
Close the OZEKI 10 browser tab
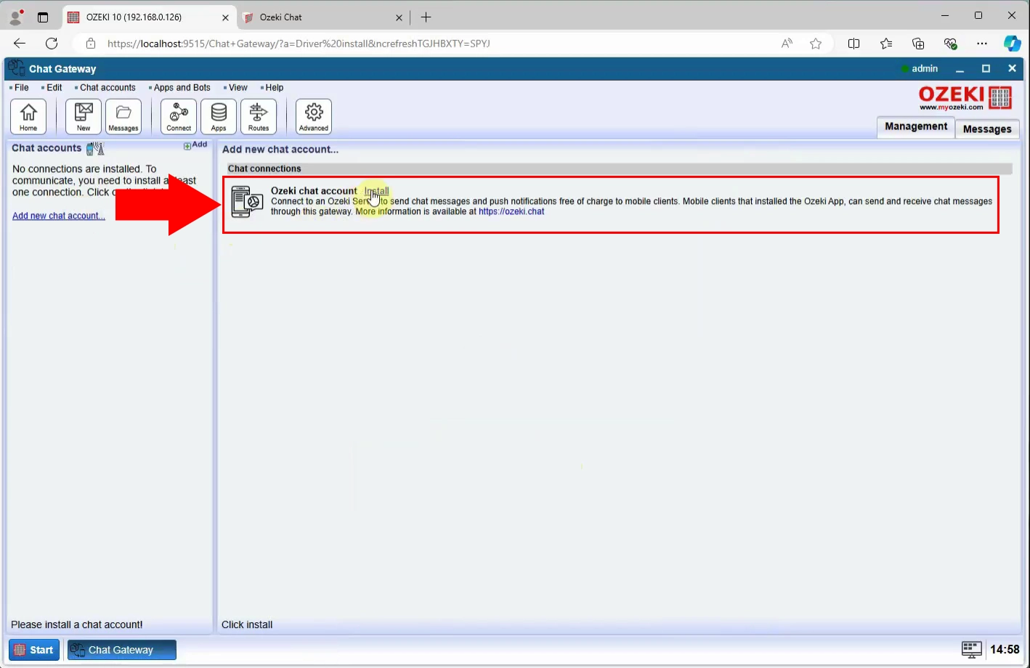pos(225,17)
